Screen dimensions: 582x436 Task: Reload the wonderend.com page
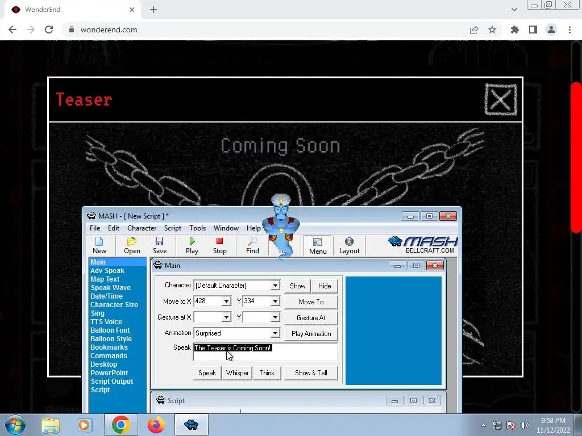pos(49,30)
